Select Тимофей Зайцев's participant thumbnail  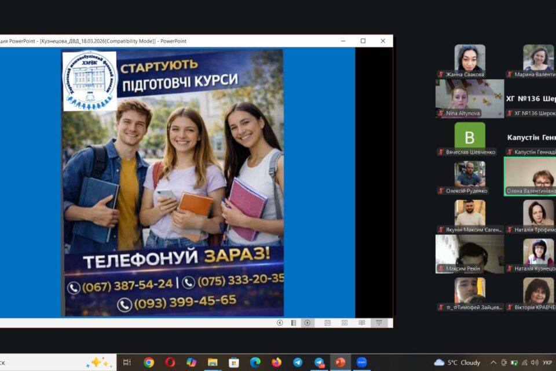tap(470, 293)
